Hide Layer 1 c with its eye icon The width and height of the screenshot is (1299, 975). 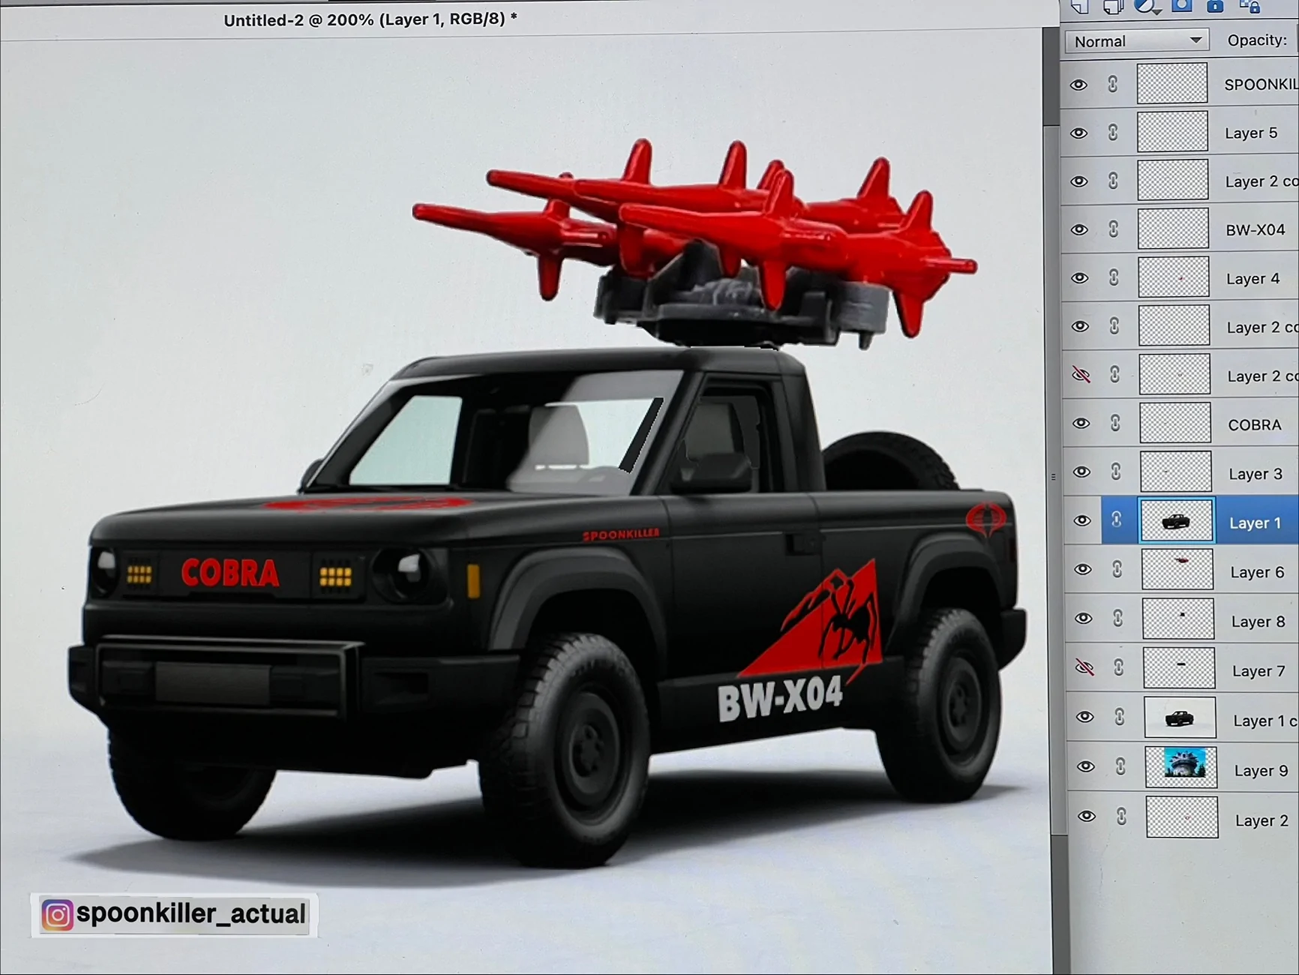(x=1085, y=718)
